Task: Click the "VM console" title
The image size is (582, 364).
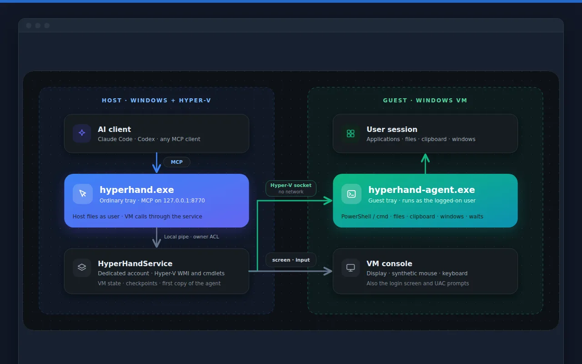Action: pos(389,263)
